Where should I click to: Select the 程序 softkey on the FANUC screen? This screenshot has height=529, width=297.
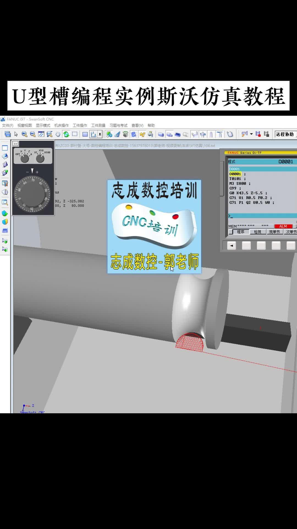pyautogui.click(x=241, y=232)
